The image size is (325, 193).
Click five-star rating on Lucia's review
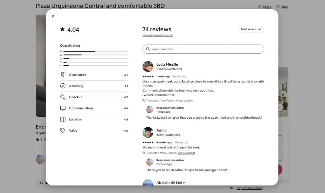click(x=148, y=76)
